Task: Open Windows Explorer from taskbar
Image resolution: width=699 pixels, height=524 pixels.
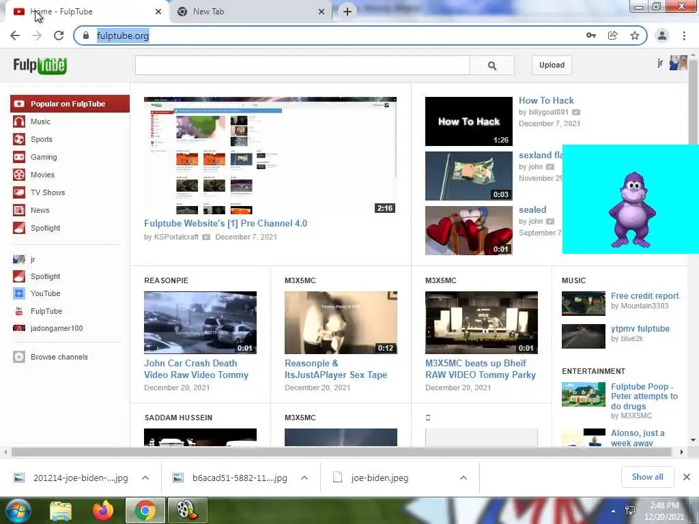Action: (61, 510)
